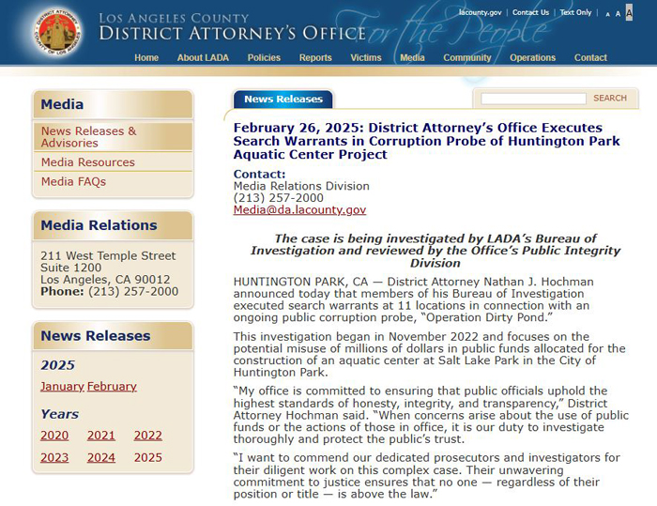Click the 2025 year under Years

148,457
